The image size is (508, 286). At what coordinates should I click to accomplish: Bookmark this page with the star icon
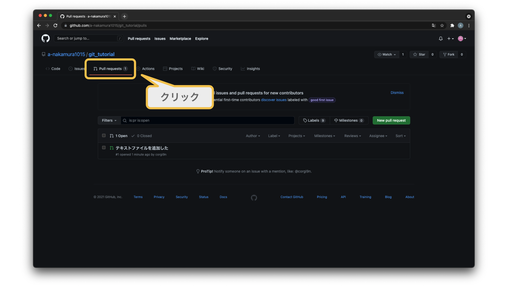[x=442, y=25]
